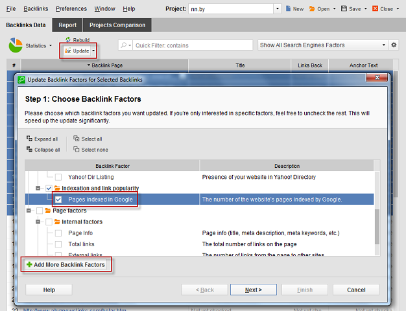Check the Page Info checkbox
The image size is (406, 311).
(x=58, y=233)
